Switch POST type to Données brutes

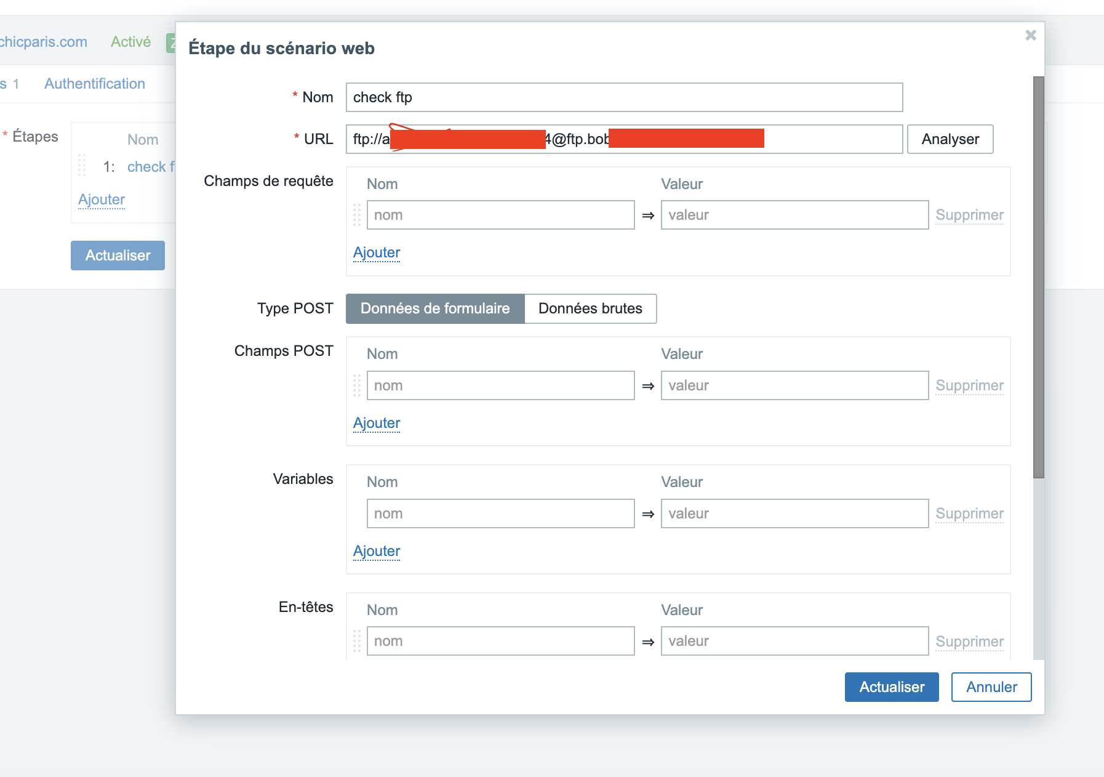click(x=590, y=308)
